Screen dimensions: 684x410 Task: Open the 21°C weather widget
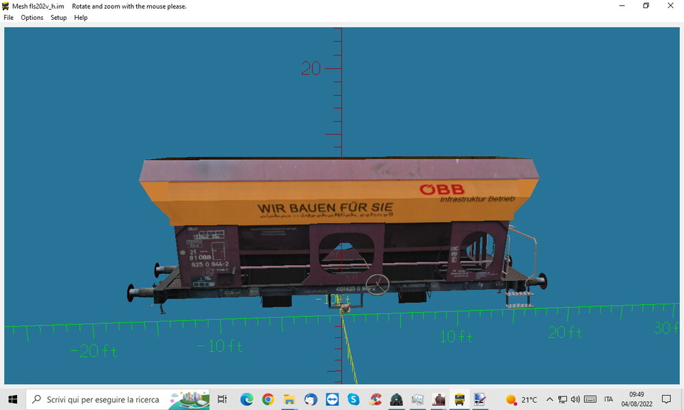coord(521,399)
